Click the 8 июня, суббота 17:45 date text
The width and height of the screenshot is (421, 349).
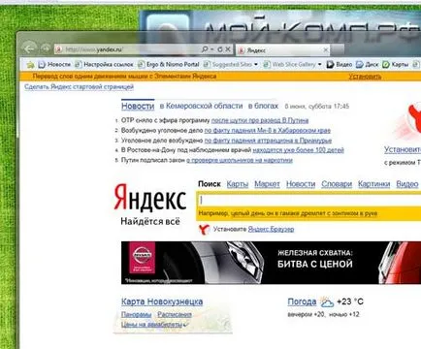point(317,107)
